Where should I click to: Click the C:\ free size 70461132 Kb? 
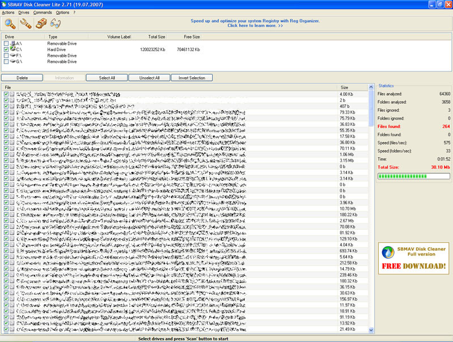click(x=189, y=49)
